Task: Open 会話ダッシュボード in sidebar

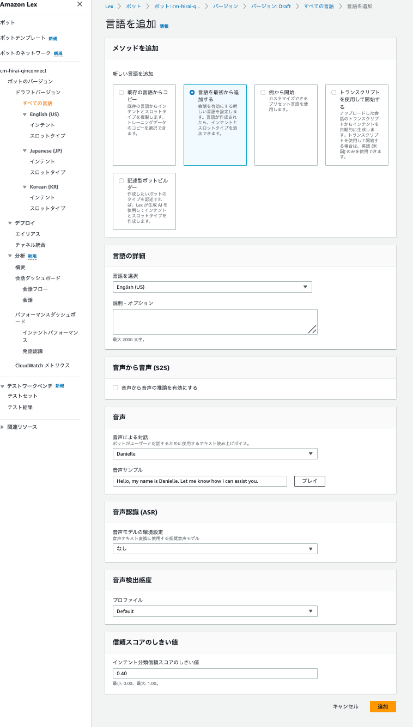Action: click(38, 278)
